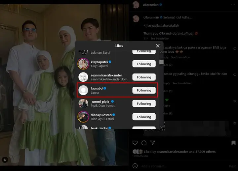Click the Likes list scrollbar thumb
Viewport: 238px width, 171px height.
click(161, 62)
